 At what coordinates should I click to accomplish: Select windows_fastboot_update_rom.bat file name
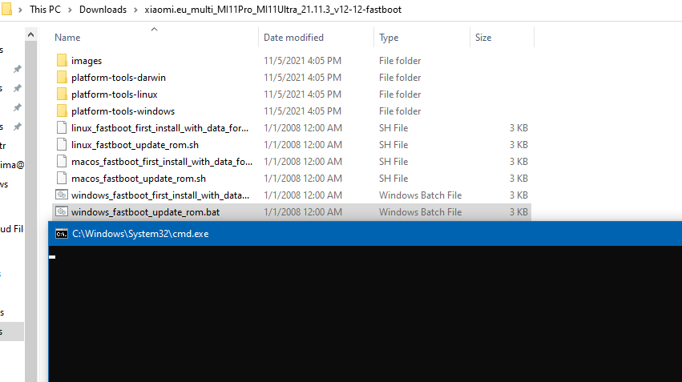(x=145, y=212)
